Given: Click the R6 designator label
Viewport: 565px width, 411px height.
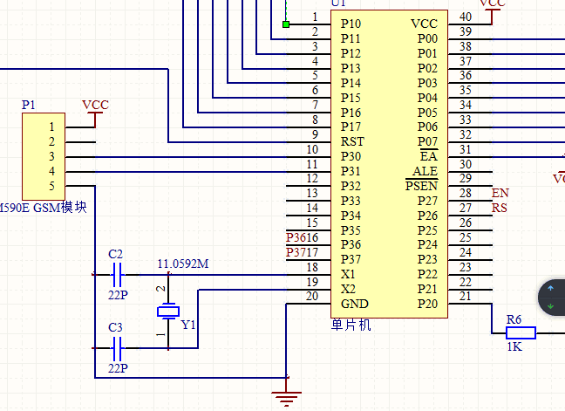Looking at the screenshot, I should tap(514, 319).
